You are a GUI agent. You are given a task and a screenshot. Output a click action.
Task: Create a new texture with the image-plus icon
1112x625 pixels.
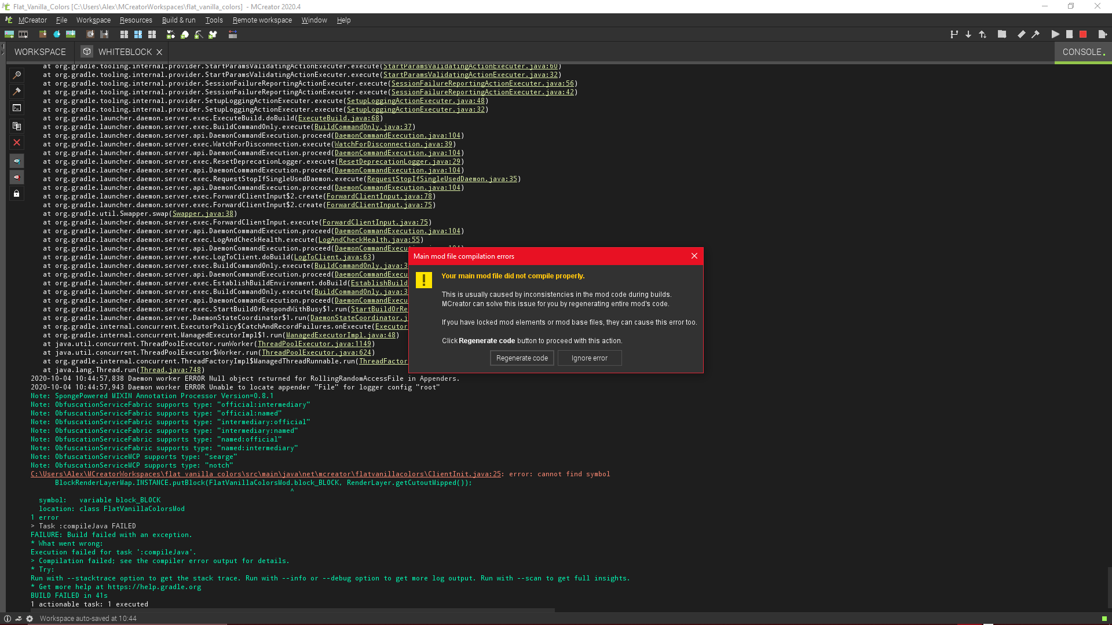click(x=9, y=34)
